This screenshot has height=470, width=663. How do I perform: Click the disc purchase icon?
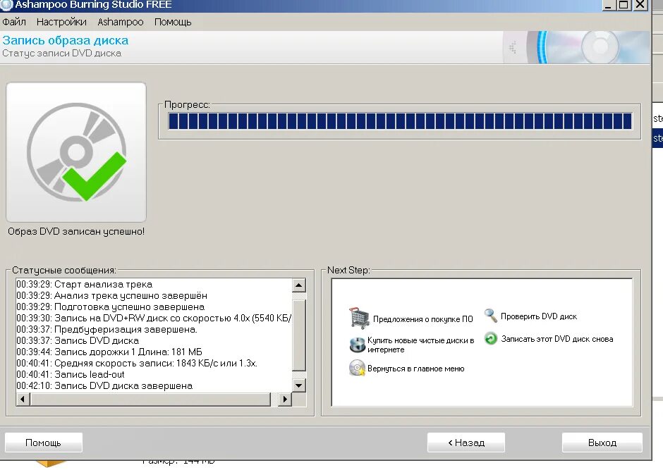click(x=358, y=345)
